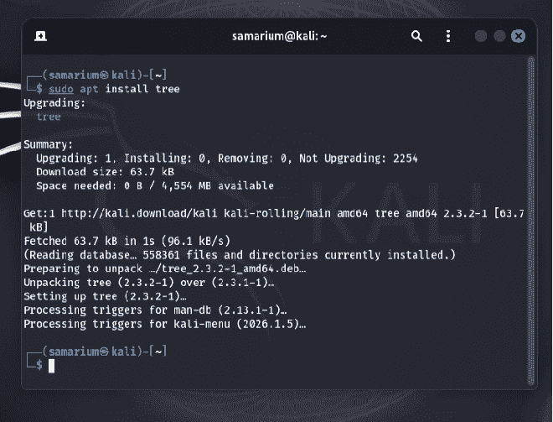Click the terminal vertical scrollbar

pos(530,221)
